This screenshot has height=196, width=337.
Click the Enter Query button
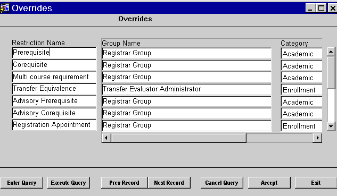(22, 183)
